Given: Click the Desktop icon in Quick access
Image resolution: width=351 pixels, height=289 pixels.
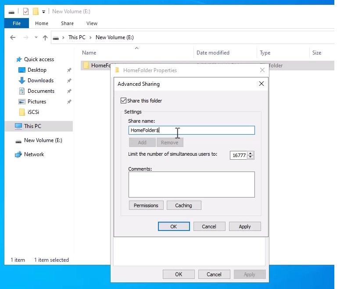Looking at the screenshot, I should tap(22, 70).
